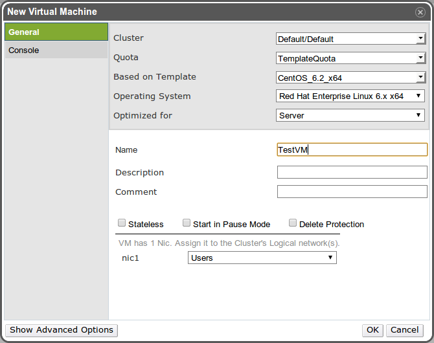Expand the Optimized for dropdown

pos(350,116)
